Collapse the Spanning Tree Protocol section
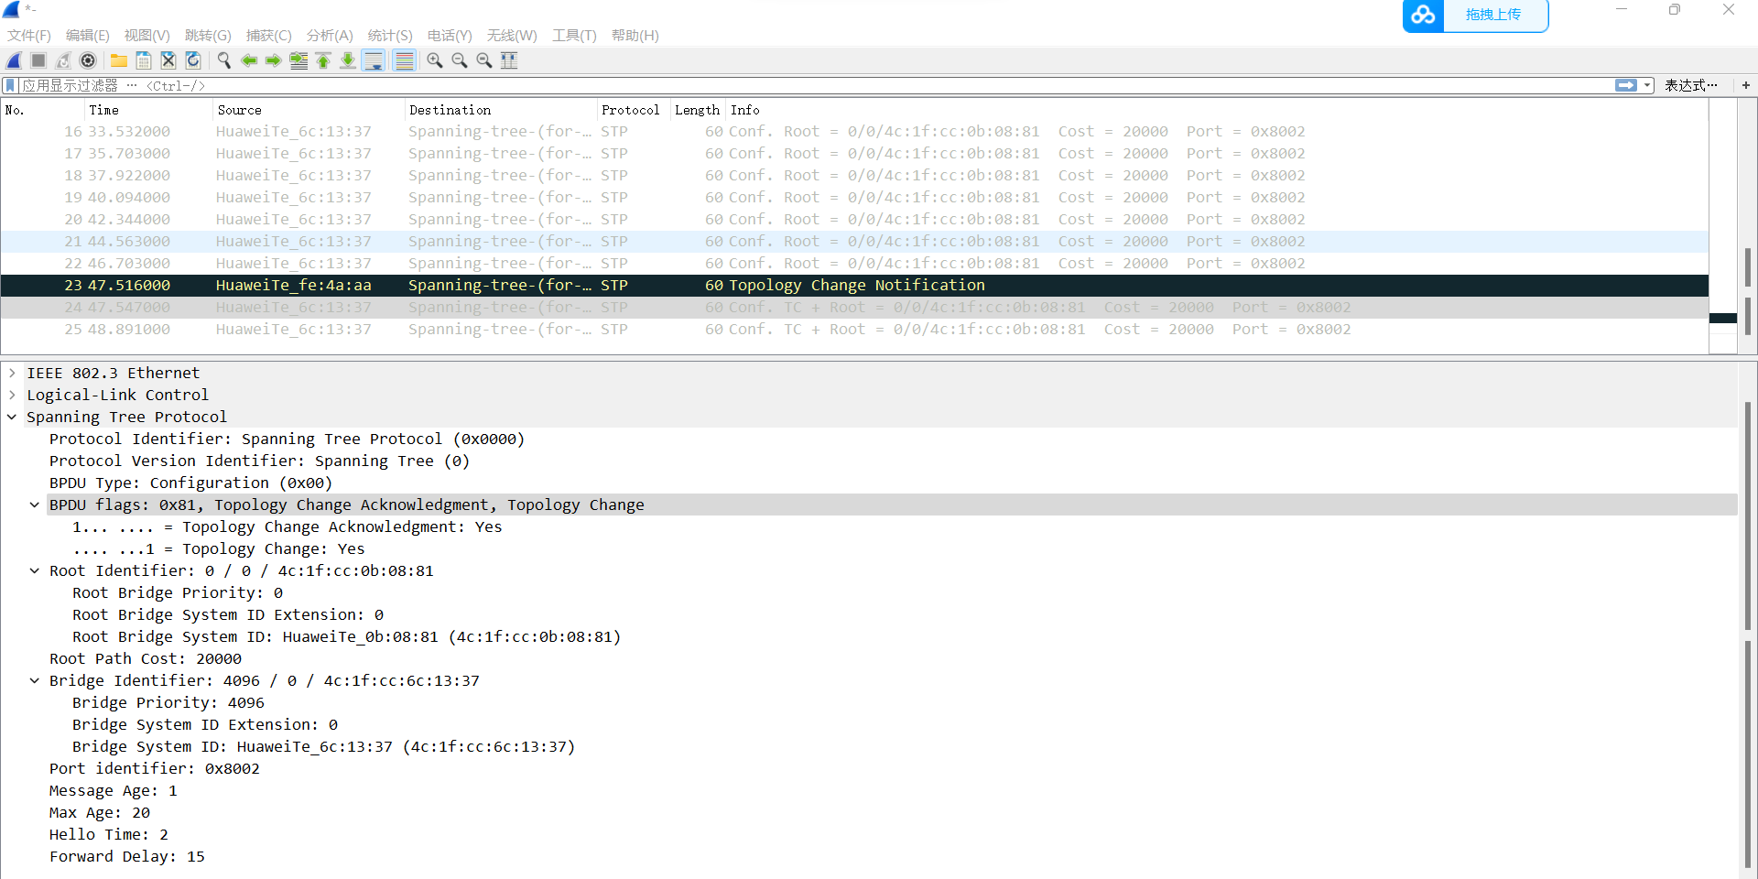 12,417
